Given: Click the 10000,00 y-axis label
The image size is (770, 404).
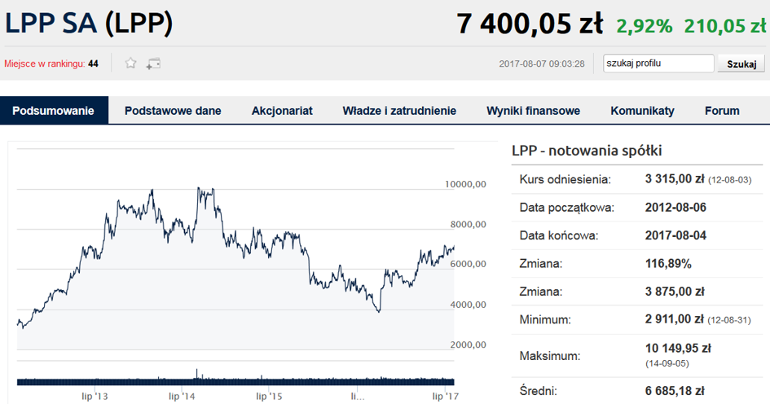Looking at the screenshot, I should coord(465,184).
